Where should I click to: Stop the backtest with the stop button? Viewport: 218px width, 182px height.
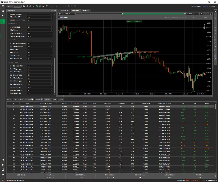click(206, 14)
